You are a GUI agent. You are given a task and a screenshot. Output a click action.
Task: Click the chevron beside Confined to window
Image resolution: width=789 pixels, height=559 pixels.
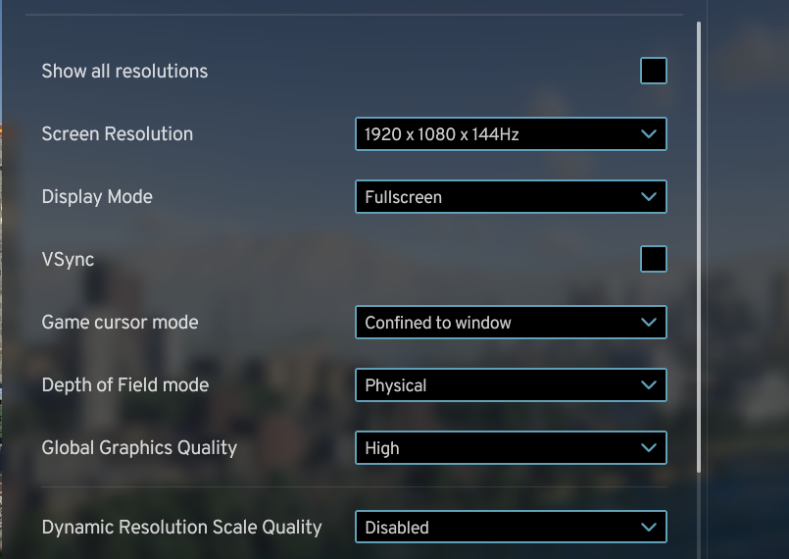click(x=648, y=323)
